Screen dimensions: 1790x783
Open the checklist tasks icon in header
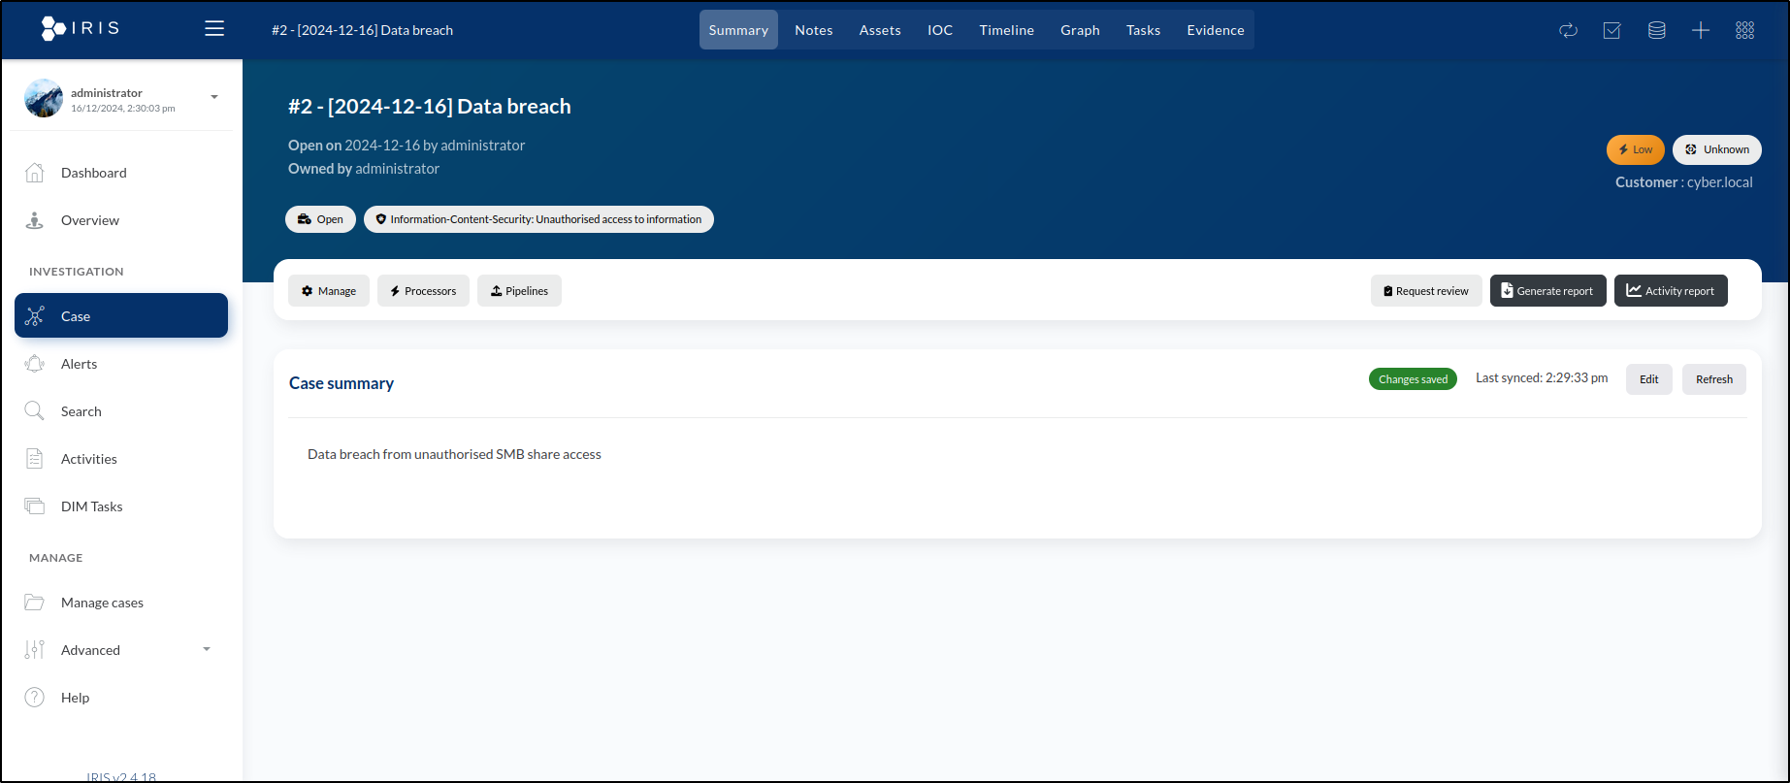[x=1611, y=30]
